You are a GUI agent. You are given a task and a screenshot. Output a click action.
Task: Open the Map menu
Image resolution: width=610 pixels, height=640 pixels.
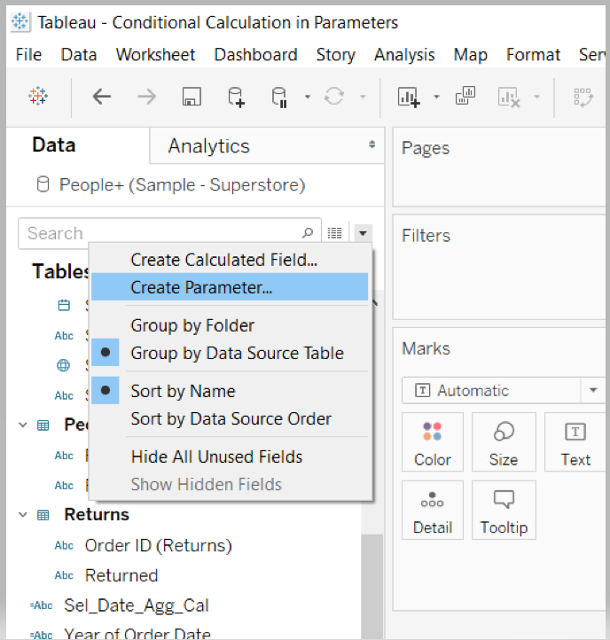point(471,55)
